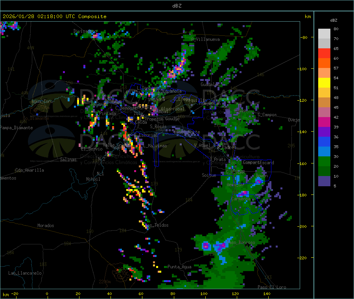The image size is (354, 299).
Task: Click the -160 km vertical axis tick
Action: [302, 163]
